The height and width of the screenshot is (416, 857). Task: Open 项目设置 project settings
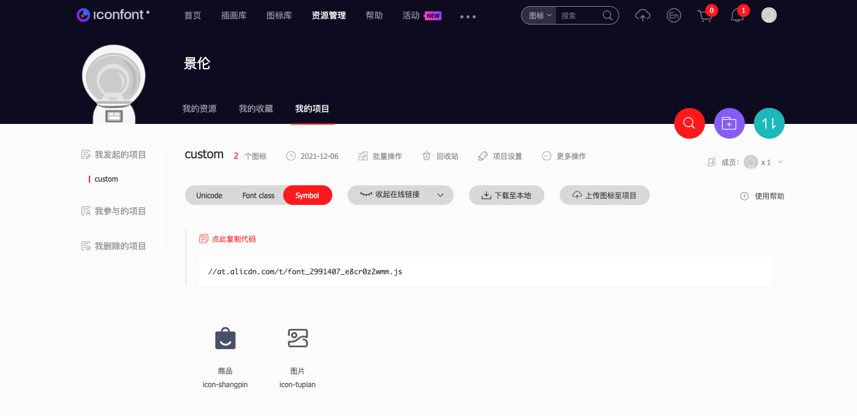coord(500,156)
